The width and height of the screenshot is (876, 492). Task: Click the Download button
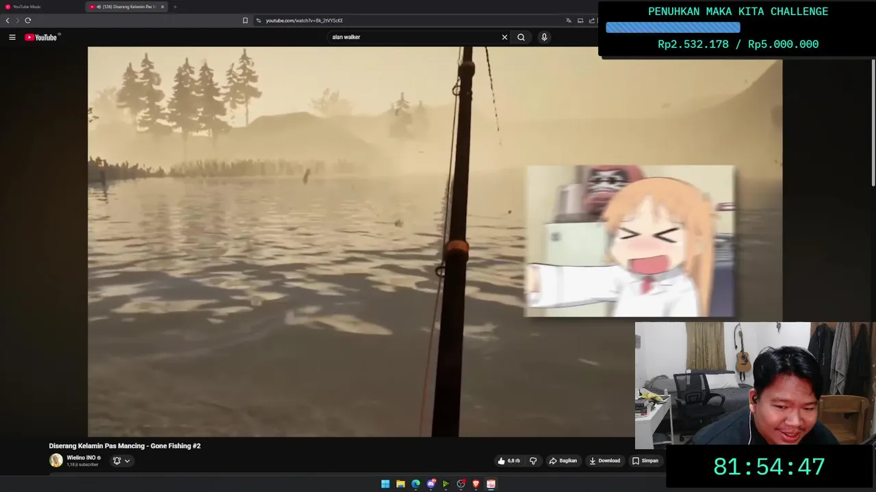tap(604, 461)
